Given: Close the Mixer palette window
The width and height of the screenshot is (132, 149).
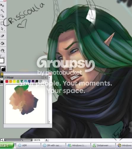Looking at the screenshot, I should pyautogui.click(x=50, y=74).
